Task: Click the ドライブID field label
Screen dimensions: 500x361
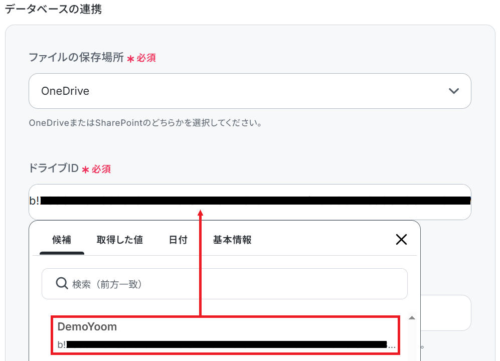Action: pos(54,168)
